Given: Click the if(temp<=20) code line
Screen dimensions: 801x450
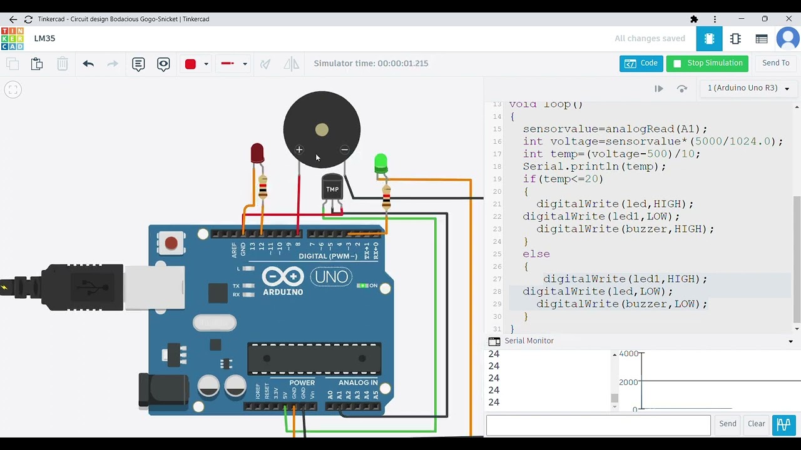Looking at the screenshot, I should click(x=563, y=179).
